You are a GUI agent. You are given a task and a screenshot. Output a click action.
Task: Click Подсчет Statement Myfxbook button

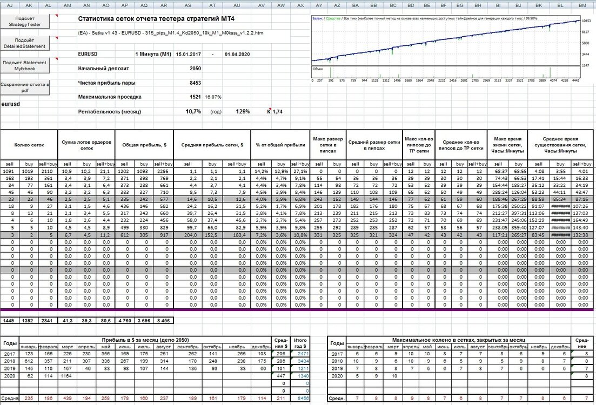[x=25, y=65]
